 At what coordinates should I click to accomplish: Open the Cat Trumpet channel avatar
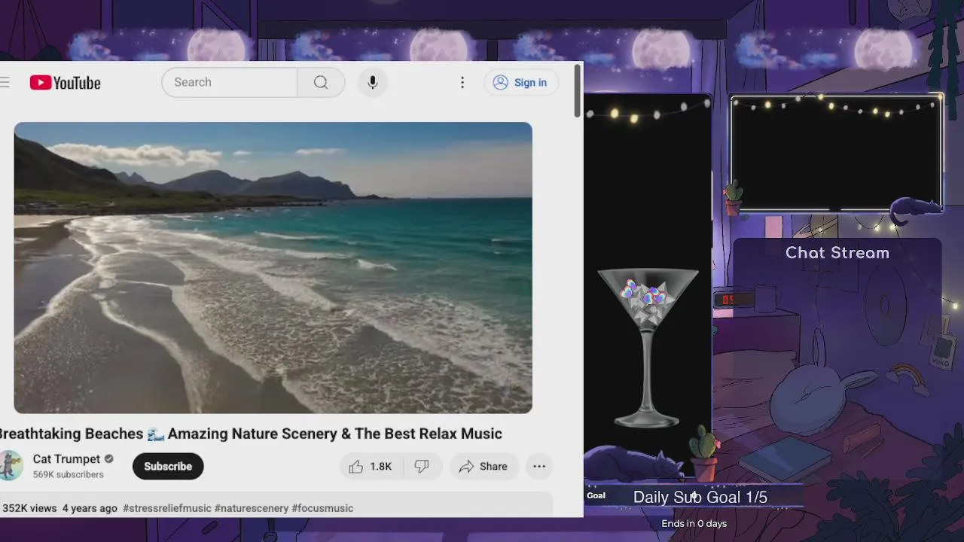[x=11, y=466]
